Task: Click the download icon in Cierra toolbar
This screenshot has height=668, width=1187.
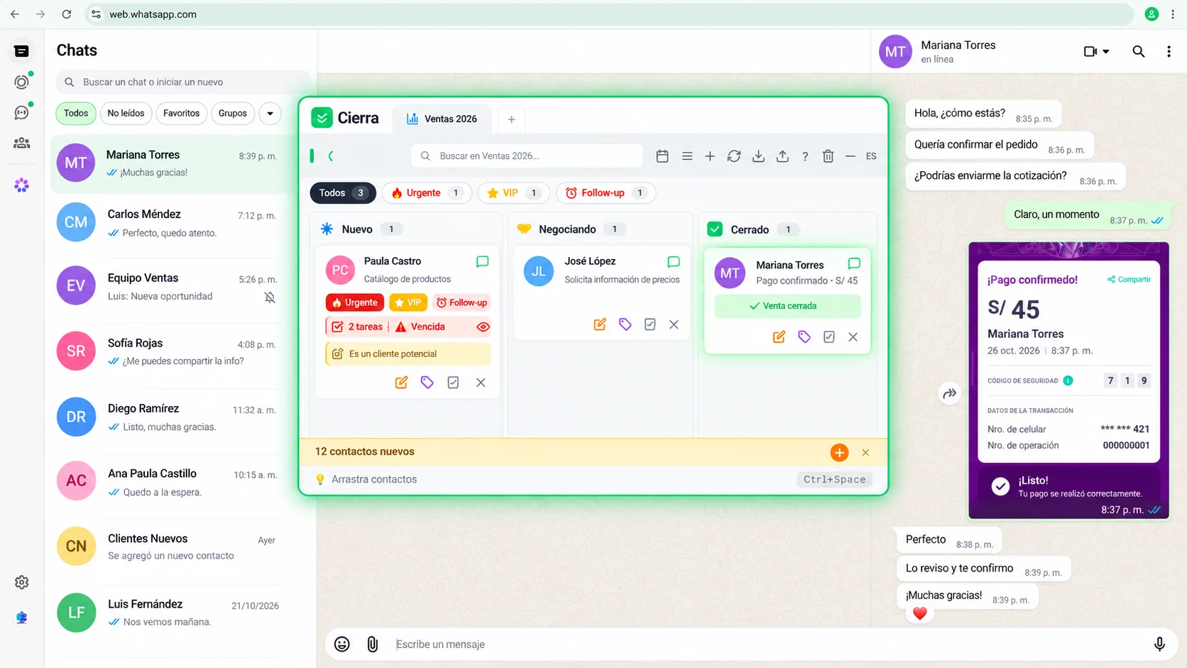Action: coord(758,156)
